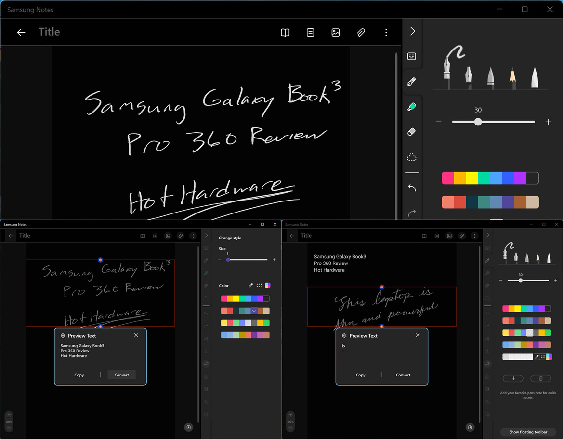This screenshot has height=439, width=563.
Task: Insert an image via top window toolbar
Action: [x=336, y=33]
